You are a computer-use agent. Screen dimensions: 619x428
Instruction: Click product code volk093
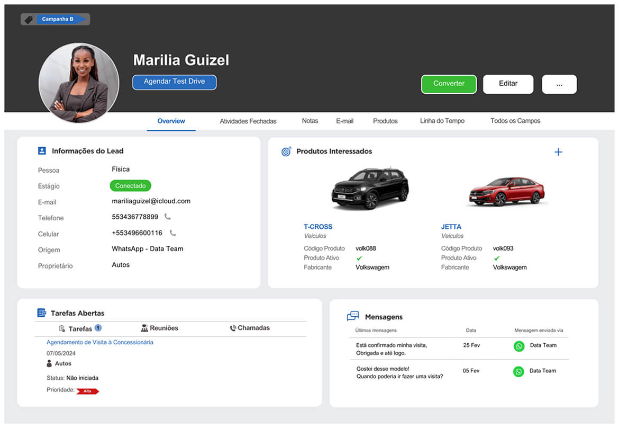503,248
